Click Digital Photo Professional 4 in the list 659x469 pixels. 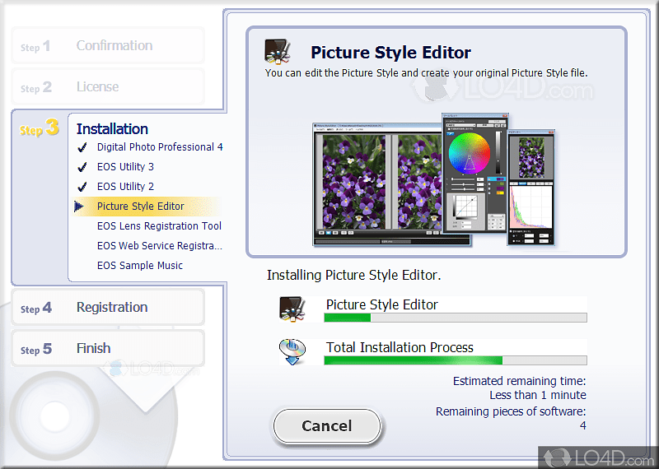[x=160, y=147]
